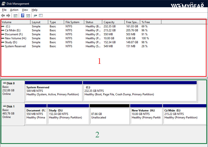
Task: Open the View menu
Action: pyautogui.click(x=25, y=10)
